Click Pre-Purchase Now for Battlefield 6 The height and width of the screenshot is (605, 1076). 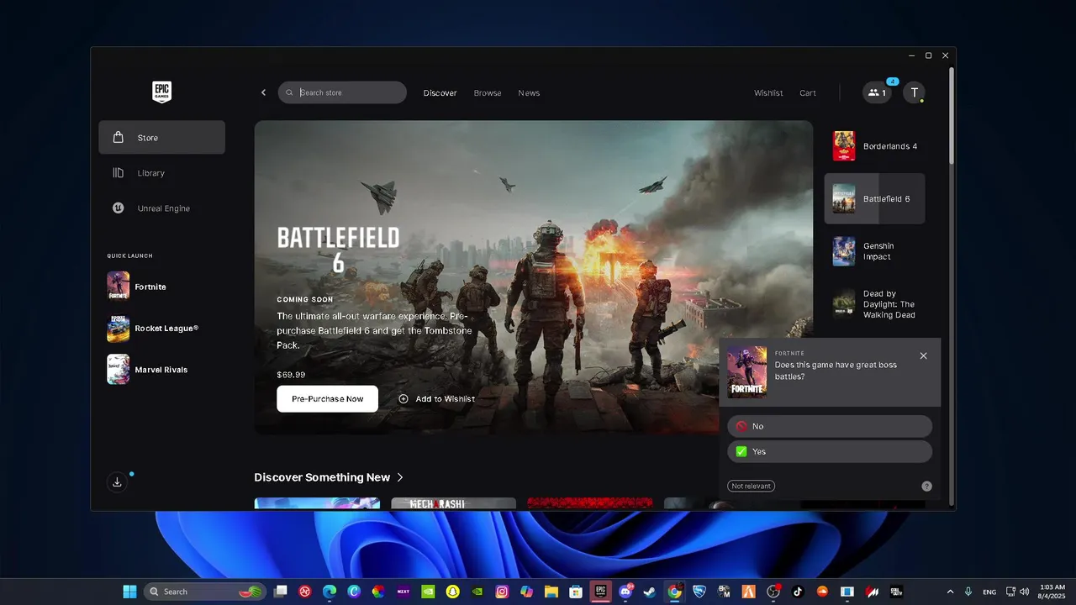click(327, 399)
